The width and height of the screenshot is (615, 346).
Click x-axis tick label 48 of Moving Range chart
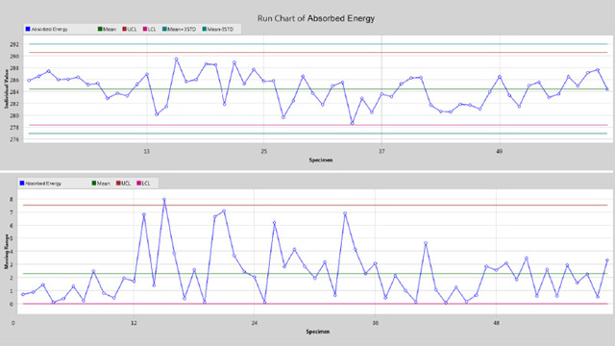click(x=497, y=323)
